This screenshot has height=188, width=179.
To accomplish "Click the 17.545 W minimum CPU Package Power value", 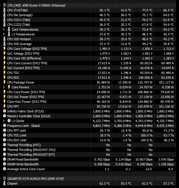I will pos(125,82).
